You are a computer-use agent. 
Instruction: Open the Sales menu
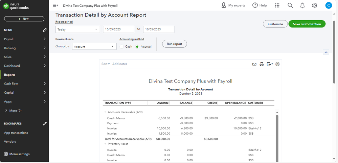(x=24, y=57)
